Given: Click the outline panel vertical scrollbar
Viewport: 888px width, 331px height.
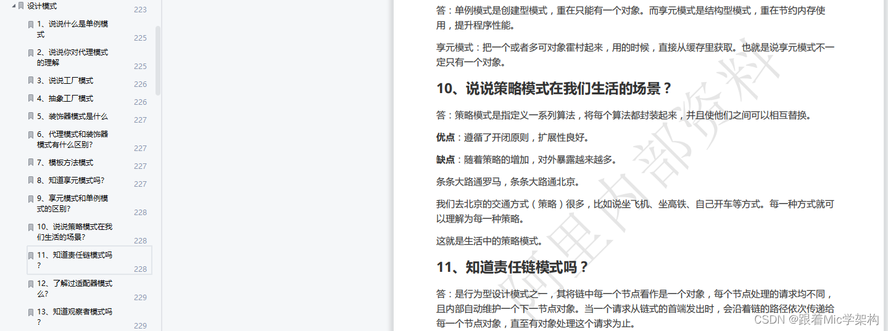Looking at the screenshot, I should coord(158,60).
